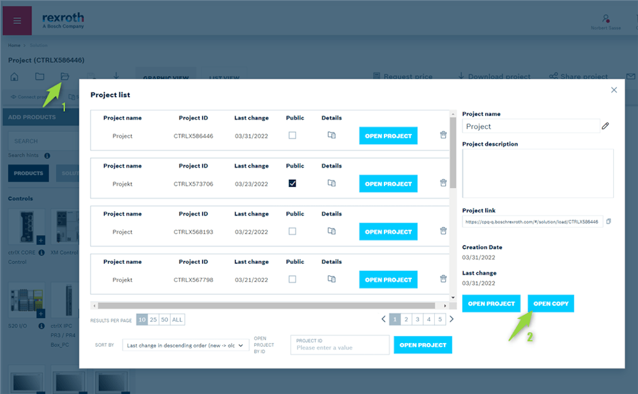This screenshot has height=394, width=638.
Task: Open project CTRLX567798 from the list
Action: (x=388, y=279)
